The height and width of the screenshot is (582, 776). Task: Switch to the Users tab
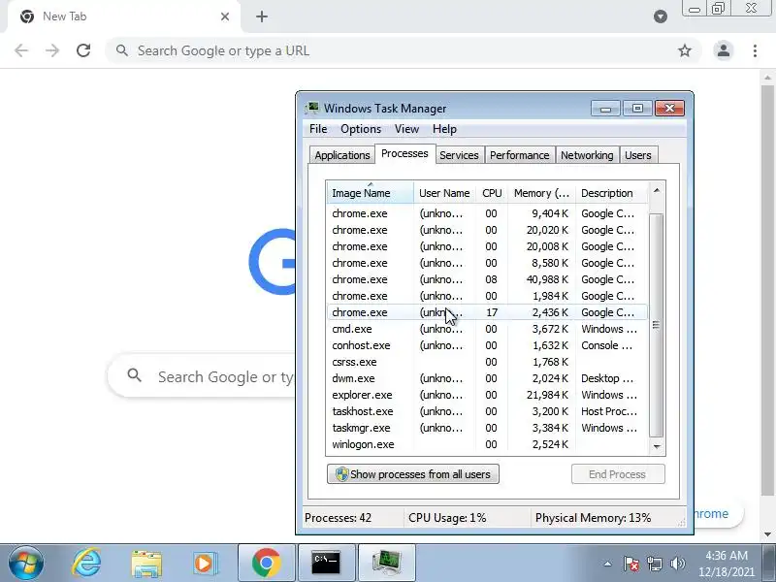pyautogui.click(x=638, y=155)
